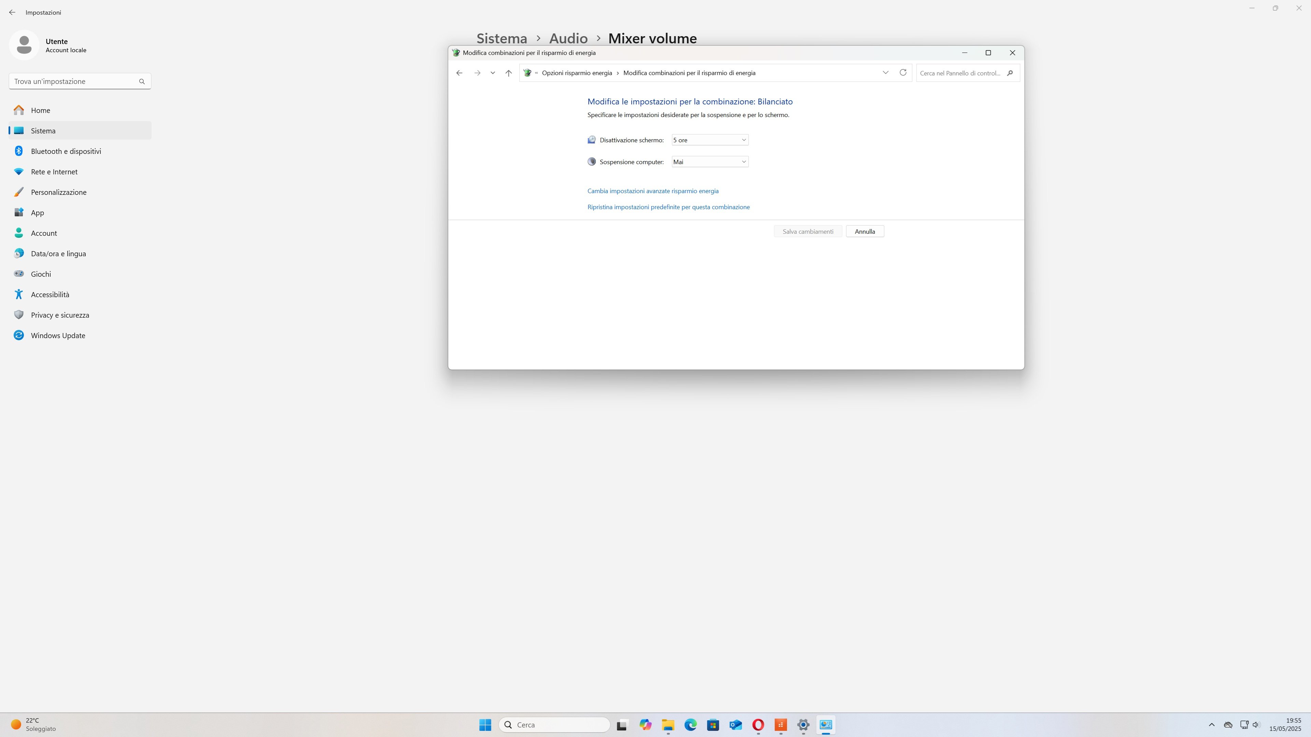This screenshot has height=737, width=1311.
Task: Click Modifica combinazioni per il risparmio breadcrumb
Action: point(689,73)
